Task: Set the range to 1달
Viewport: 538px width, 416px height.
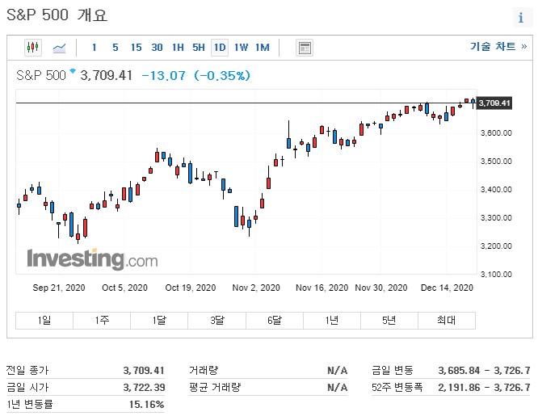Action: pyautogui.click(x=159, y=320)
